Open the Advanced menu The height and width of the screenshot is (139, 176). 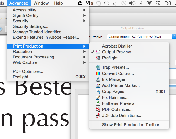(19, 3)
